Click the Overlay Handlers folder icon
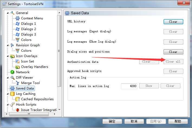 pyautogui.click(x=18, y=67)
